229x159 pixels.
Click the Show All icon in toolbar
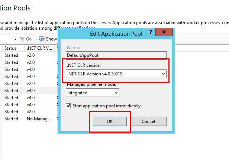click(x=42, y=39)
